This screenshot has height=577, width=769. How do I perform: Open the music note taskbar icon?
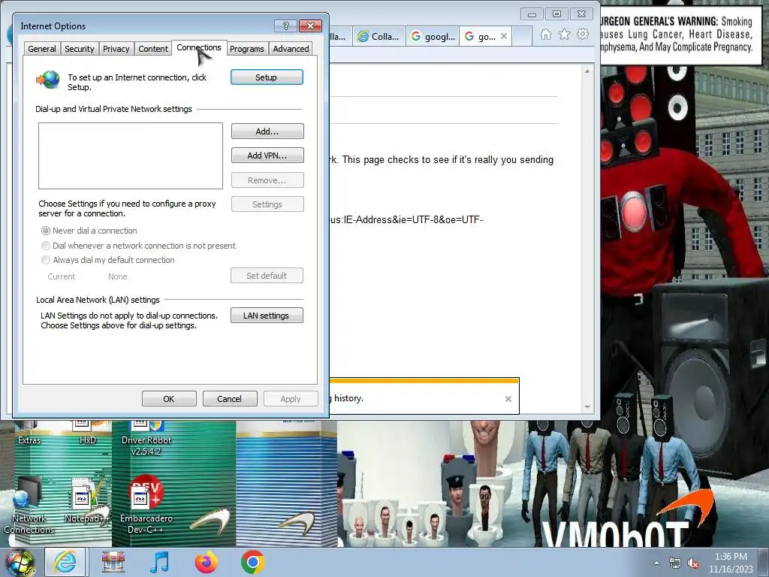point(159,562)
